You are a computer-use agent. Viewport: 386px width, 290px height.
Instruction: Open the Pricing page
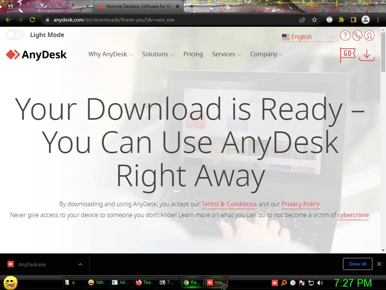click(193, 54)
